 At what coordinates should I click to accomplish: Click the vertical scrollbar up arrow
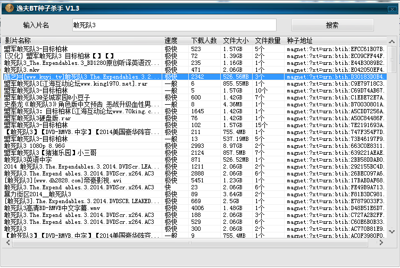click(391, 41)
